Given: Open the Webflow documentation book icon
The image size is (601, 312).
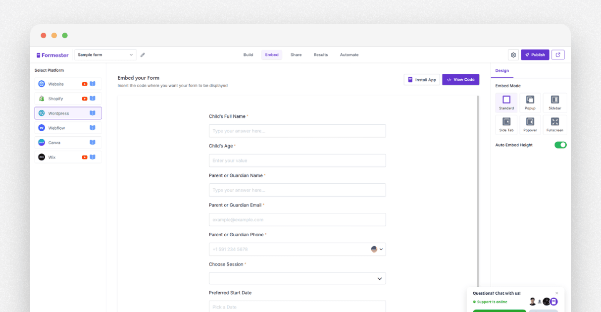Looking at the screenshot, I should [x=92, y=127].
